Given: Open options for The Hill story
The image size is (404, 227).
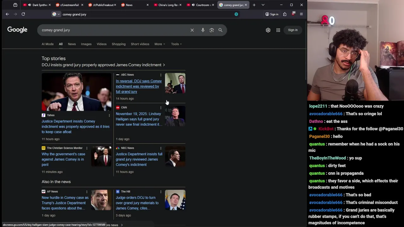Looking at the screenshot, I should 161,192.
